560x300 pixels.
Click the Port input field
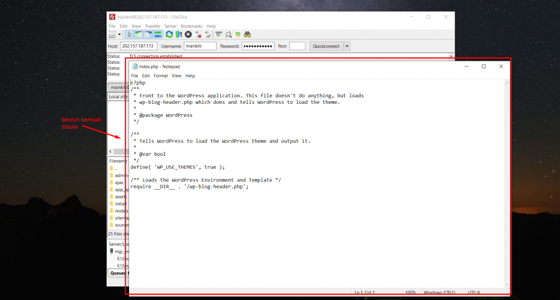pyautogui.click(x=297, y=46)
